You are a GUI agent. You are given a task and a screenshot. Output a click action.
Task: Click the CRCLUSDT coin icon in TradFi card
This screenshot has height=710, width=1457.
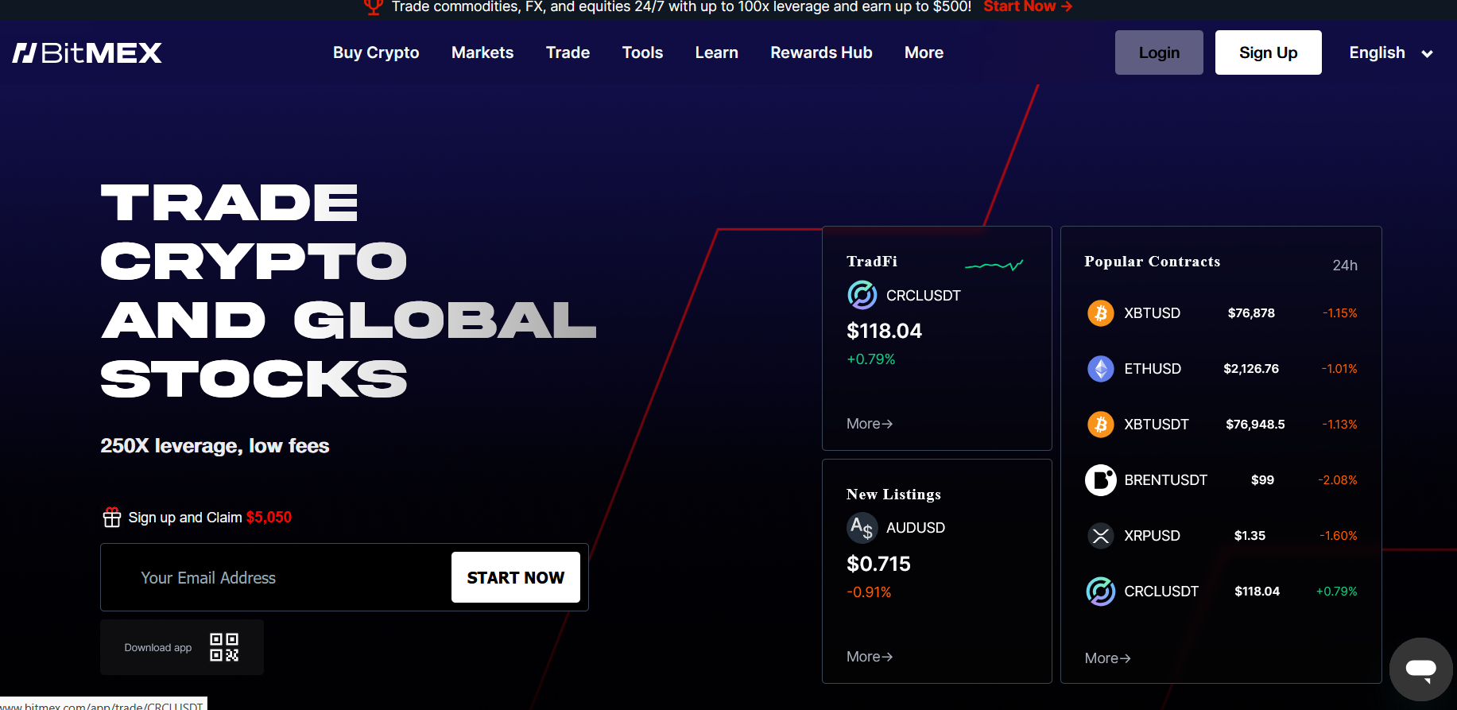862,295
